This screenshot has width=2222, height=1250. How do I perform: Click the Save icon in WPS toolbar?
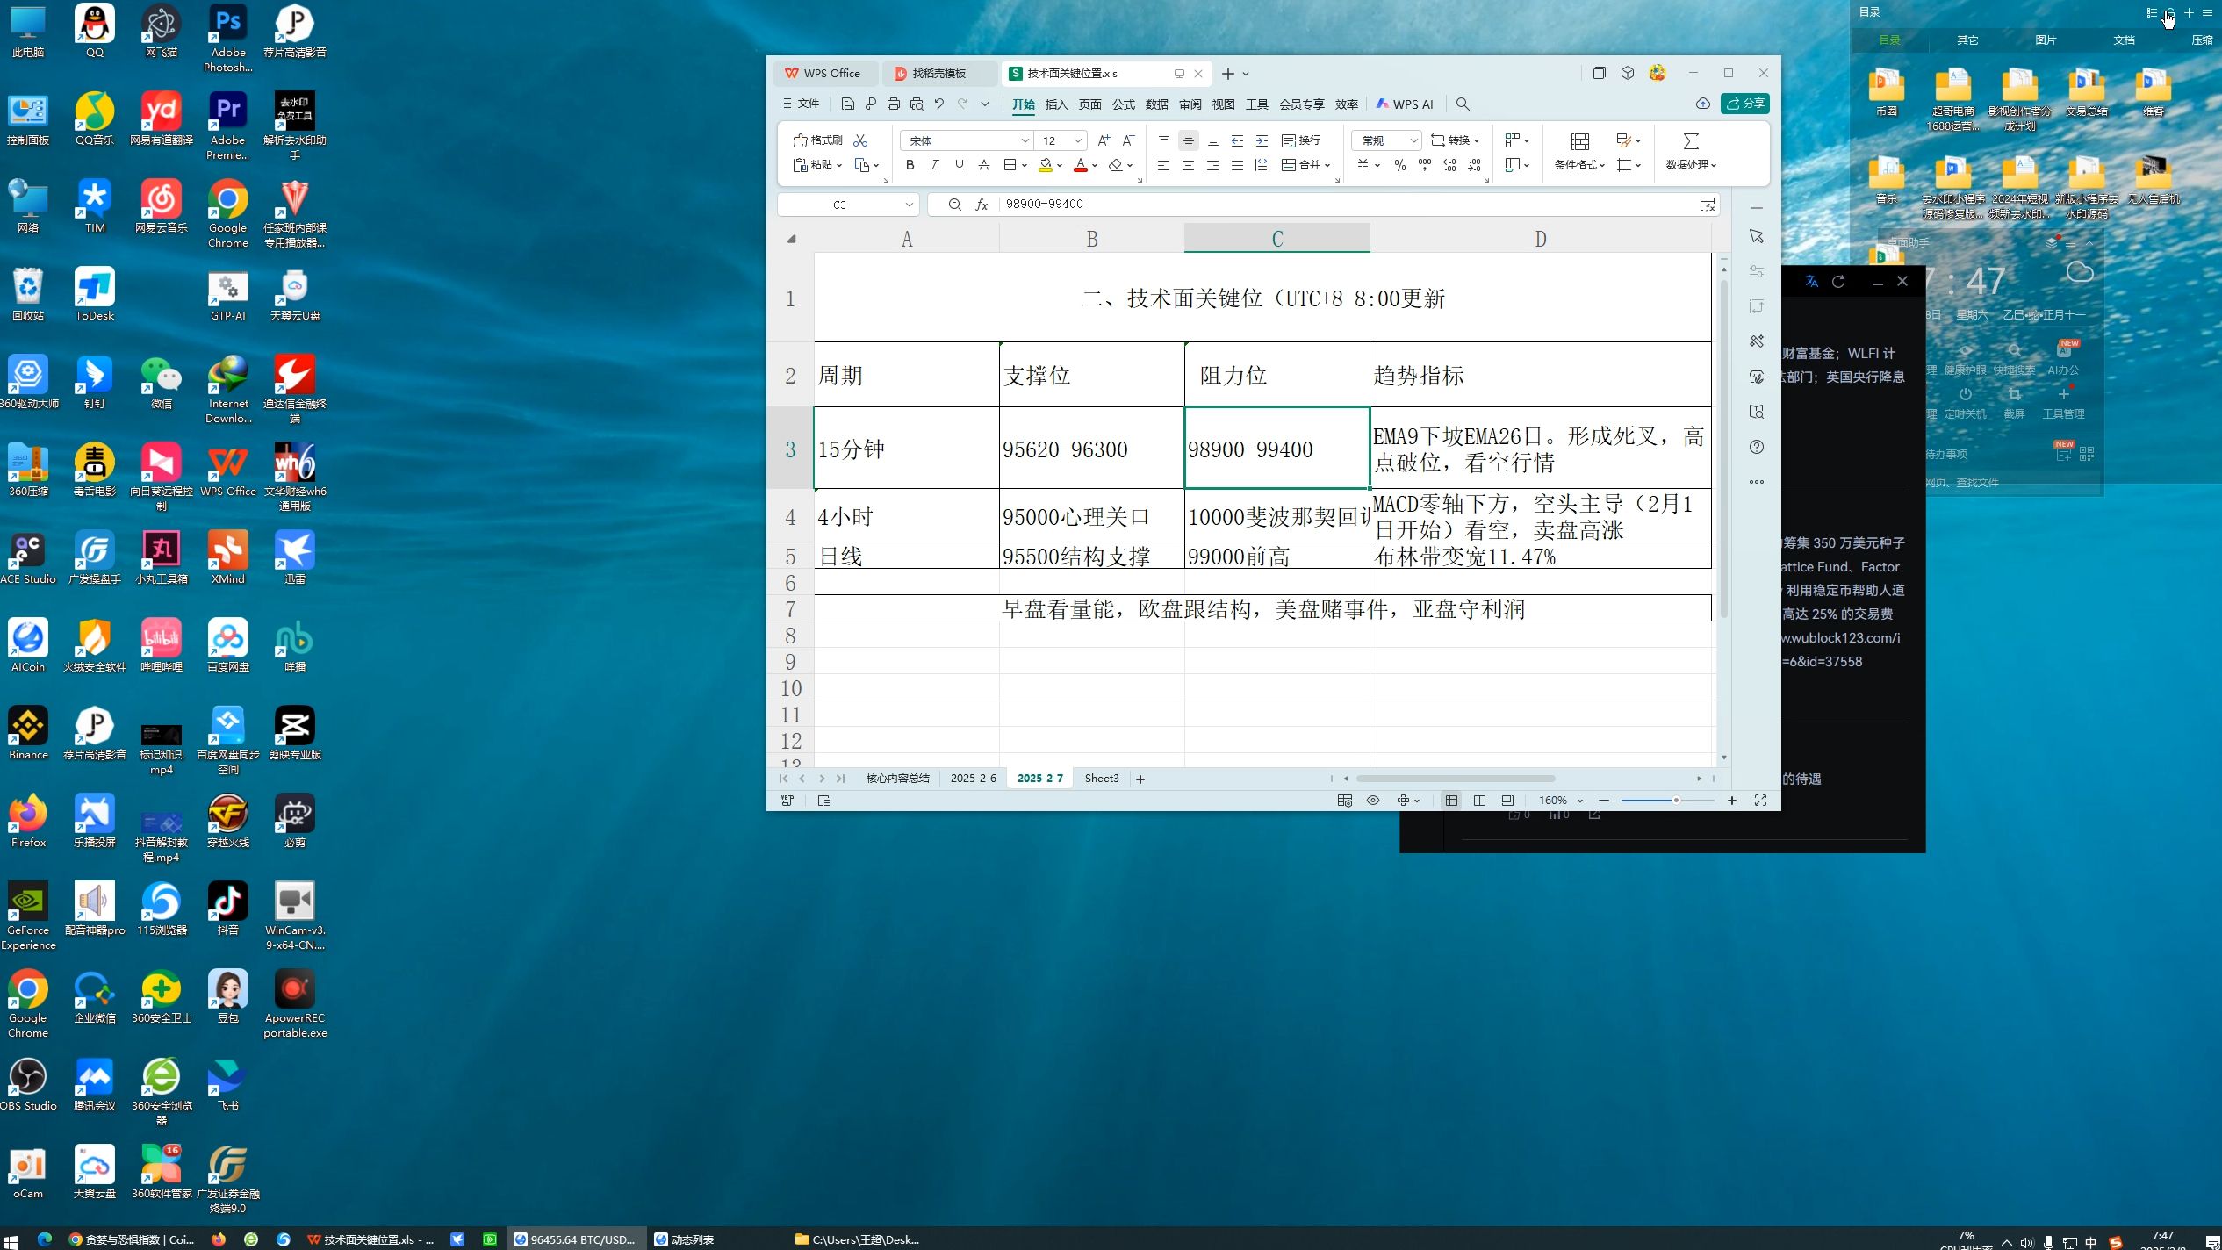pyautogui.click(x=847, y=104)
